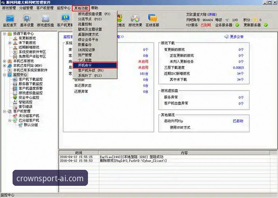Collapse the 已分组客户机 tree node
278x198 pixels.
pos(10,120)
